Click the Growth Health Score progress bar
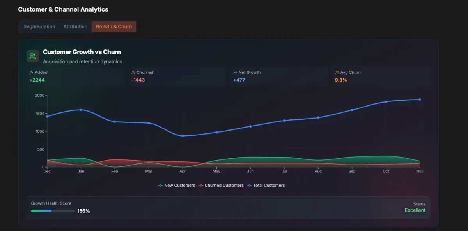468x231 pixels. point(53,211)
